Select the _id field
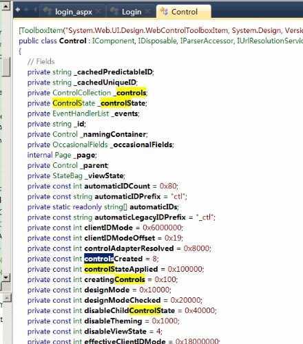The width and height of the screenshot is (303, 344). coord(79,124)
